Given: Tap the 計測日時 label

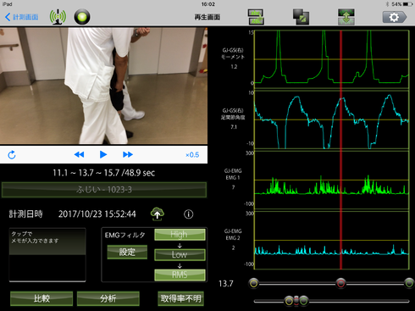Looking at the screenshot, I should pyautogui.click(x=25, y=214).
